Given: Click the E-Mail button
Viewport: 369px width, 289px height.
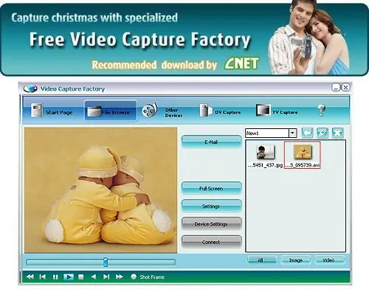Looking at the screenshot, I should click(211, 142).
